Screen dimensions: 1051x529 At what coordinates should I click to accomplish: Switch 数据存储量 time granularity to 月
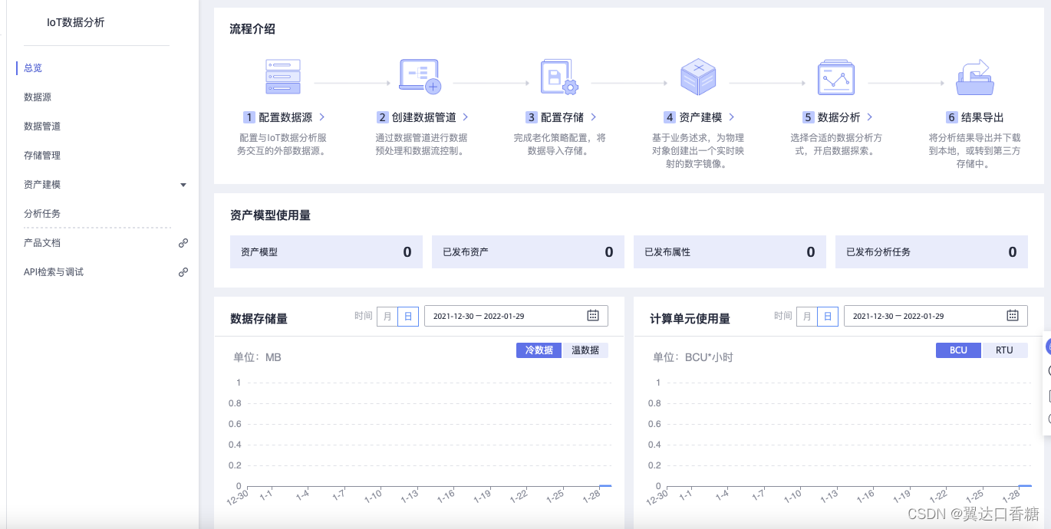pos(389,315)
